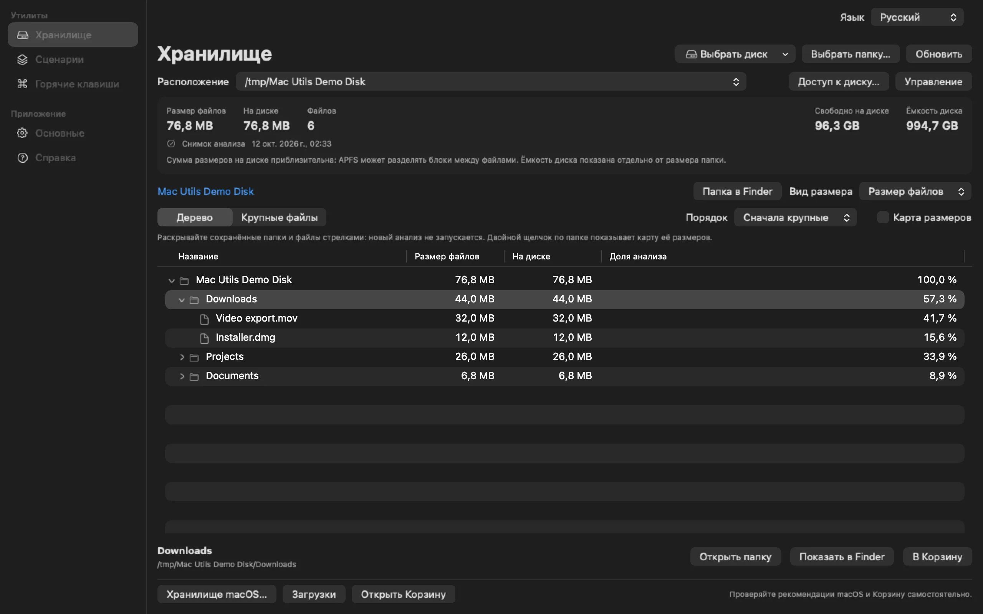This screenshot has height=614, width=983.
Task: Open the Порядок sort dropdown
Action: (795, 218)
